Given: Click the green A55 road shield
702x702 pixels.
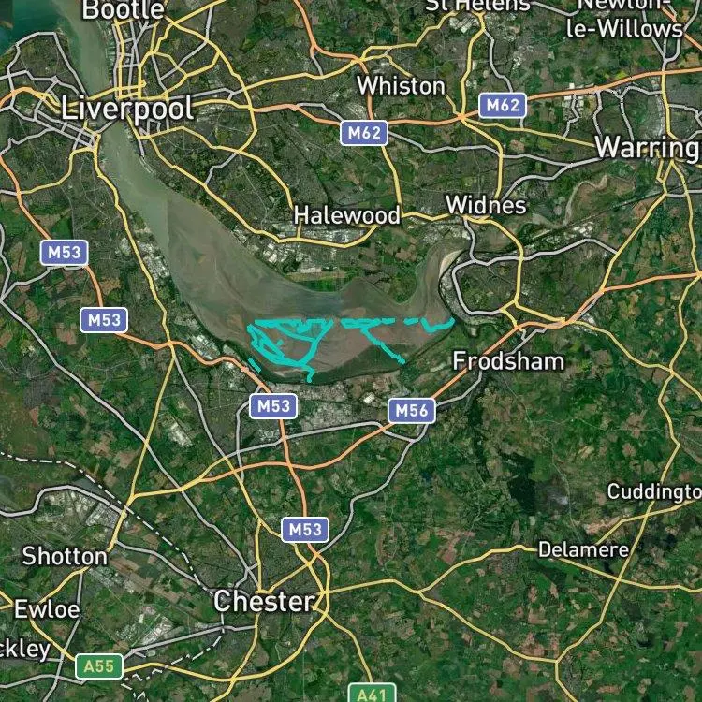Looking at the screenshot, I should click(99, 666).
